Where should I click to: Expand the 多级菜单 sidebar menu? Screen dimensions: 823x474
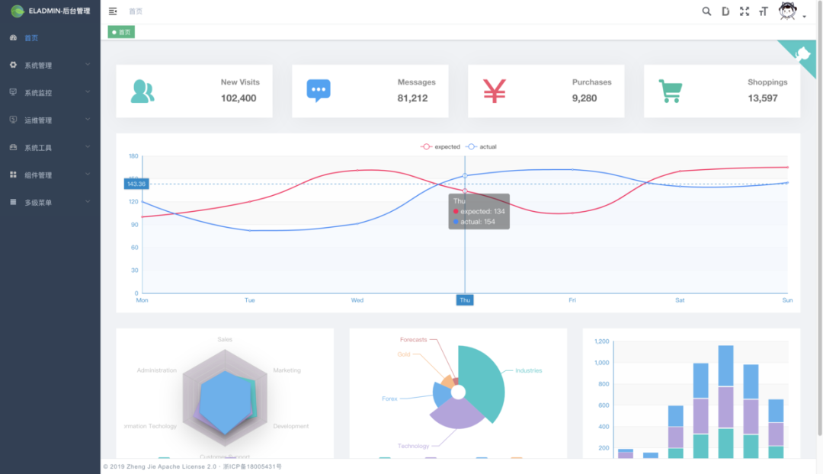tap(50, 203)
